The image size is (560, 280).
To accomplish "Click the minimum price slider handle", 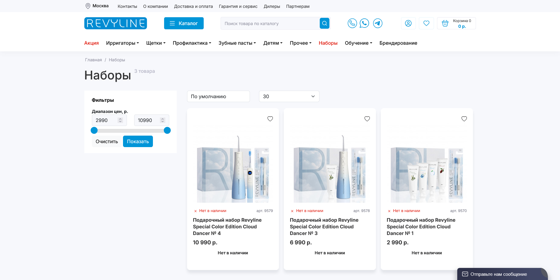I will (x=94, y=130).
